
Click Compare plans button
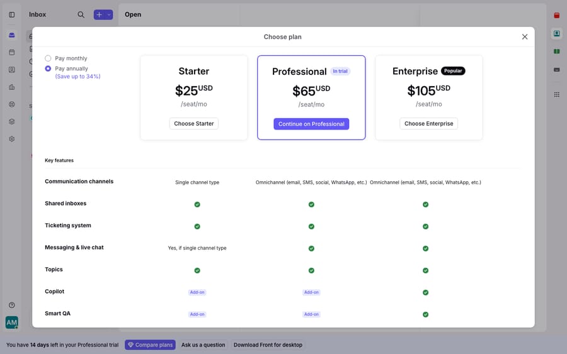[x=150, y=345]
